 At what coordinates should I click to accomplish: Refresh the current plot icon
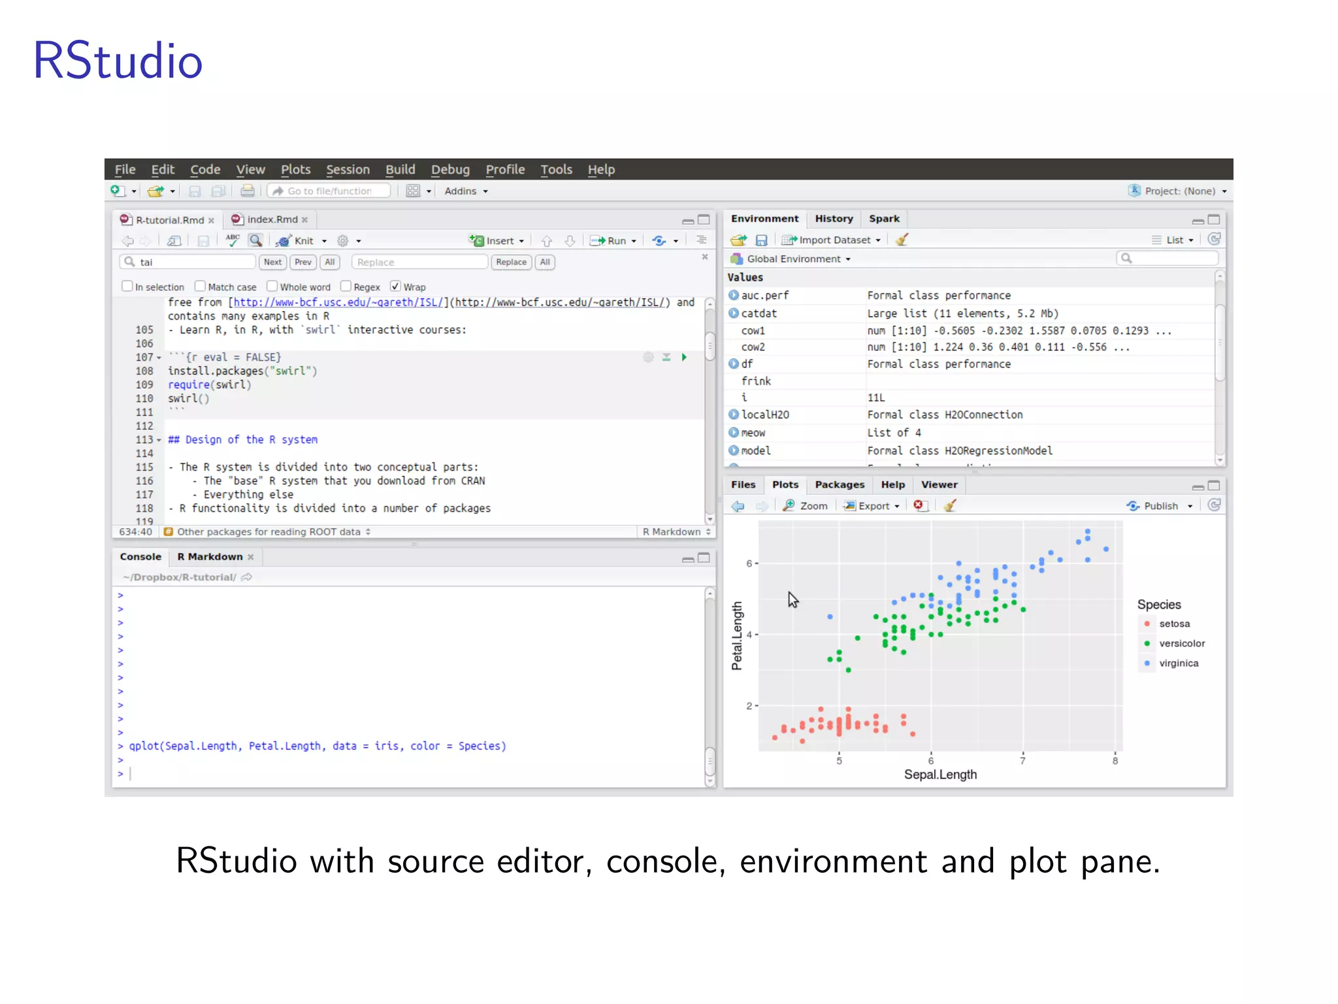1214,505
